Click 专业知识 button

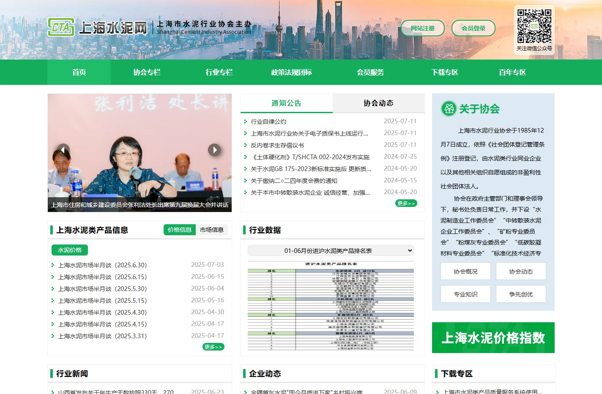[x=465, y=294]
